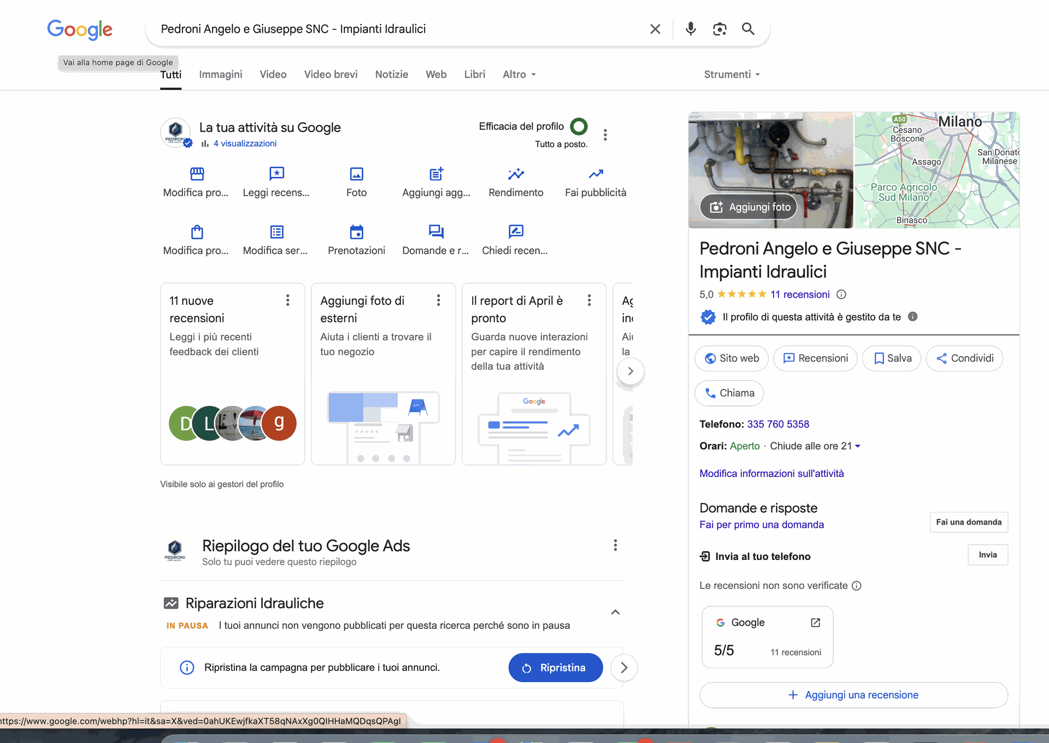This screenshot has width=1049, height=743.
Task: Switch to the Immagini tab
Action: pos(220,74)
